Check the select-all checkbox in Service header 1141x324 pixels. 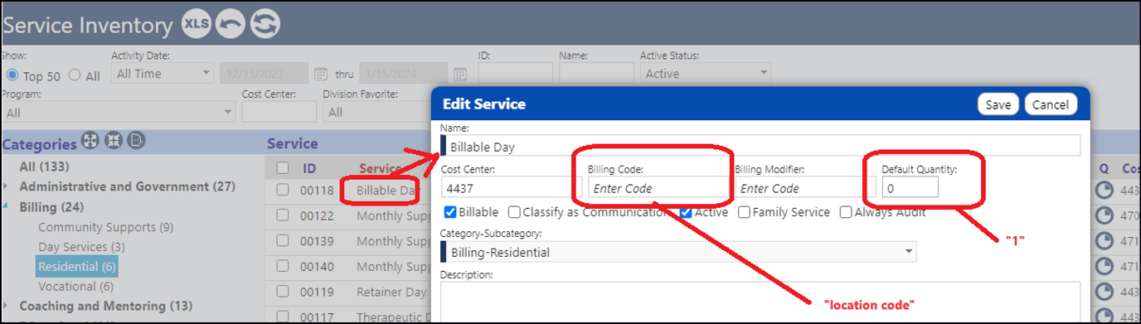[282, 168]
